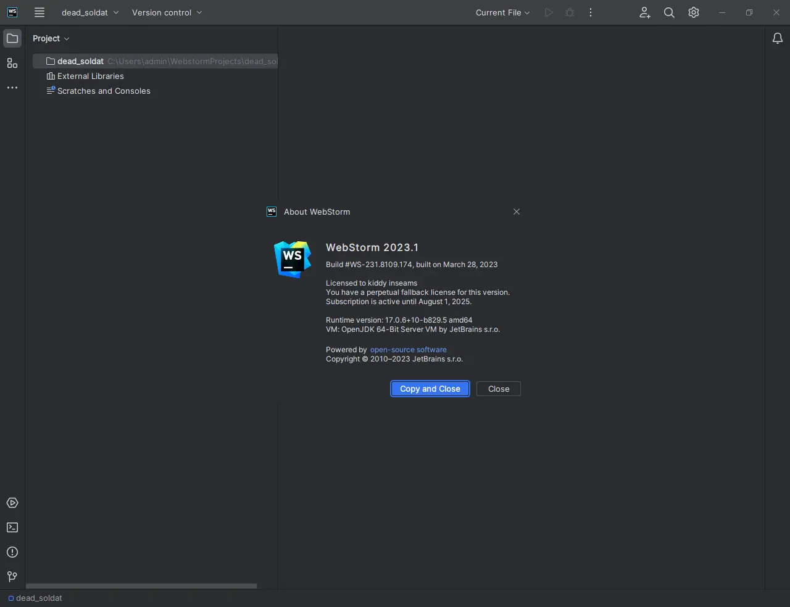This screenshot has width=790, height=607.
Task: Click the WebStorm logo in title bar
Action: click(x=12, y=12)
